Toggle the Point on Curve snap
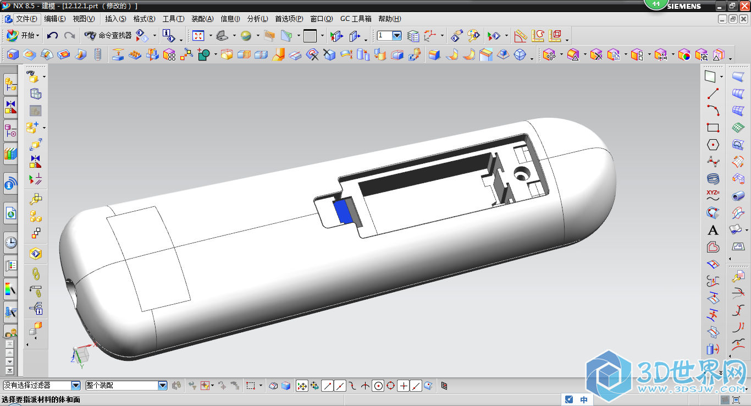 (x=416, y=386)
